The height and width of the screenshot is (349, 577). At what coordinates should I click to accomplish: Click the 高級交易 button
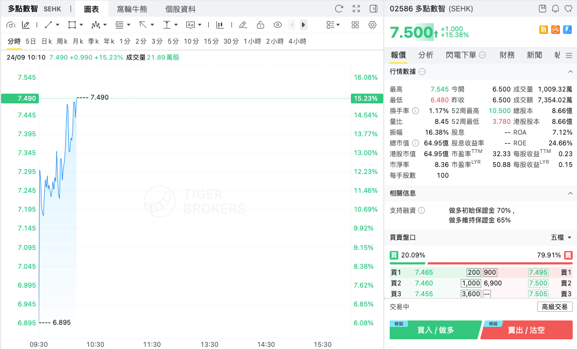coord(554,306)
